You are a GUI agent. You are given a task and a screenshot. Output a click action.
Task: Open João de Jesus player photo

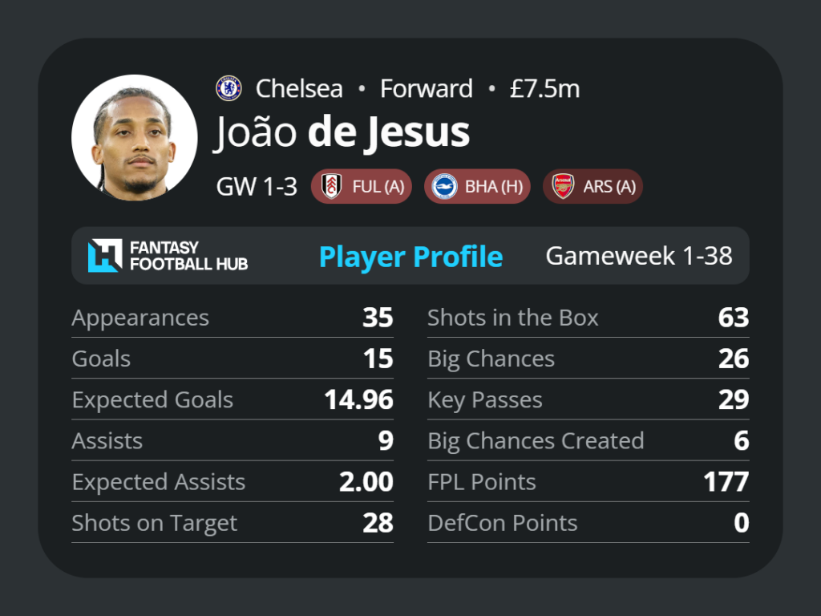pos(135,137)
